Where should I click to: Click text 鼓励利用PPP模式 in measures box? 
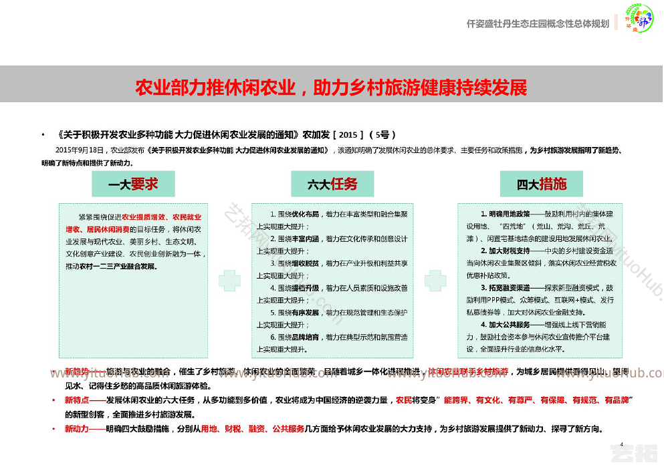coord(491,300)
